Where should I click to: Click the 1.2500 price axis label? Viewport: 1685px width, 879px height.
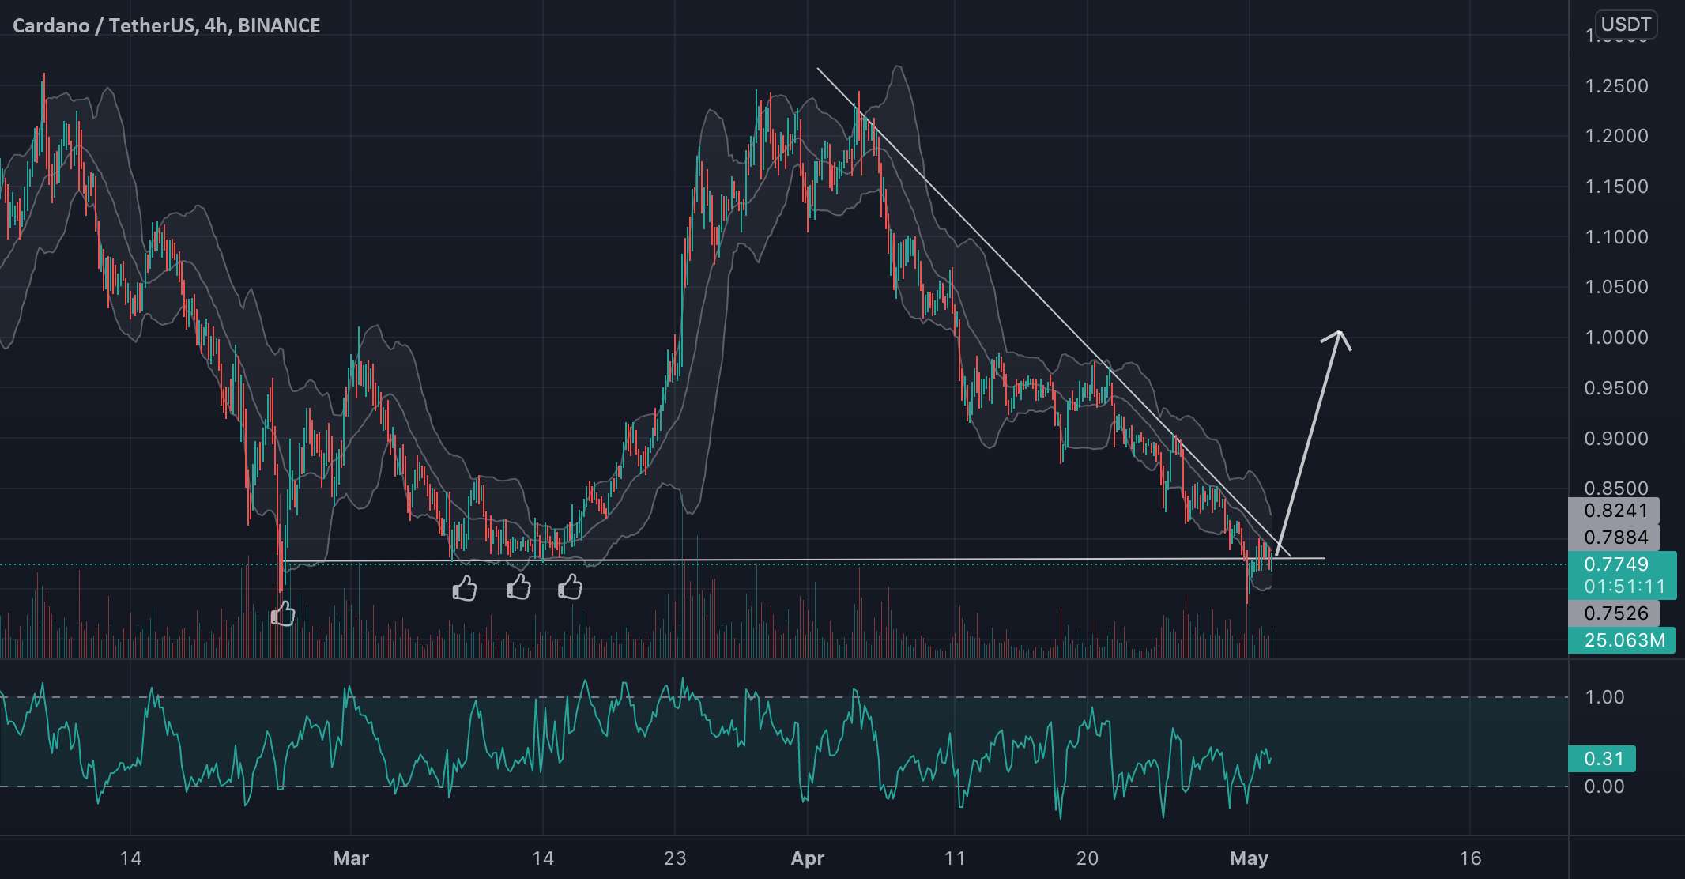(1617, 85)
